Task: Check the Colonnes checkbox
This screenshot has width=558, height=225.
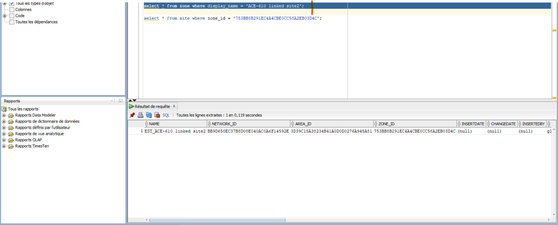Action: [x=12, y=10]
